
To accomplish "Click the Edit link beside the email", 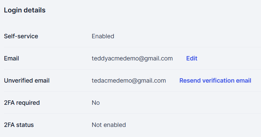I will click(191, 58).
